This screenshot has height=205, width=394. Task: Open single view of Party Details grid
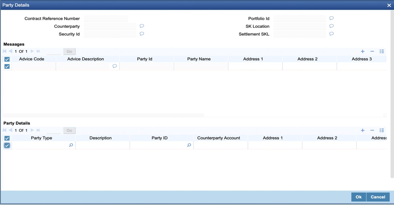(x=382, y=130)
